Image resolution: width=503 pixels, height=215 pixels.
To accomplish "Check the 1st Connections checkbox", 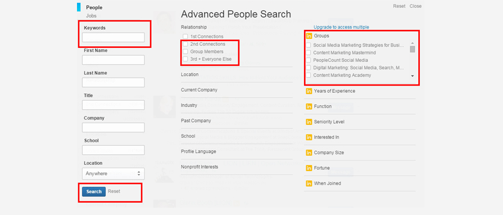I will (185, 37).
